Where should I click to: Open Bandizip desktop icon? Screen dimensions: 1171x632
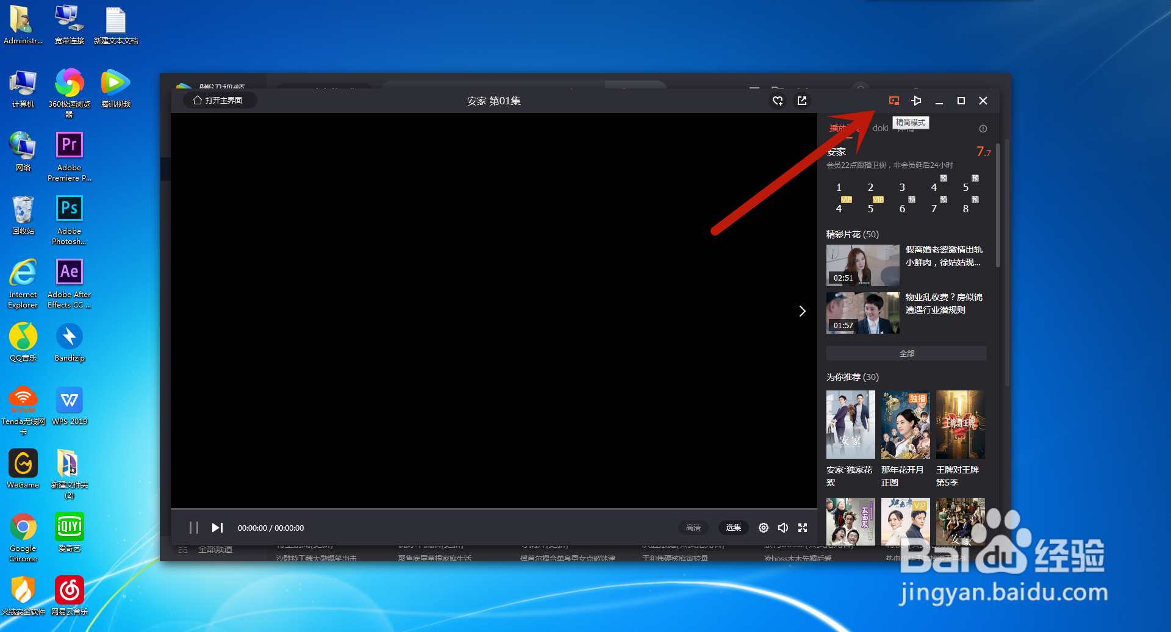click(70, 342)
